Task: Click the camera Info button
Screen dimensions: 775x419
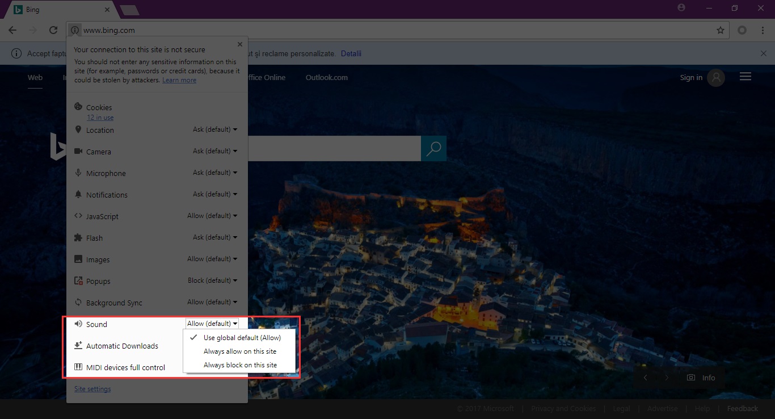Action: click(701, 378)
